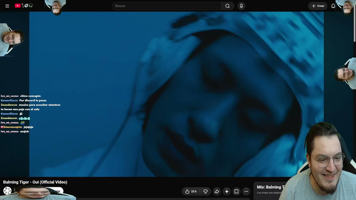This screenshot has width=356, height=200.
Task: Like the video with 33 k likes
Action: (x=191, y=191)
